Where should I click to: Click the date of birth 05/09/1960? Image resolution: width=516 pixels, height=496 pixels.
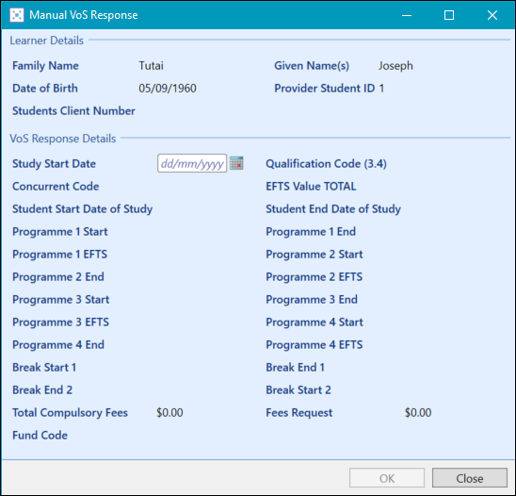coord(168,89)
